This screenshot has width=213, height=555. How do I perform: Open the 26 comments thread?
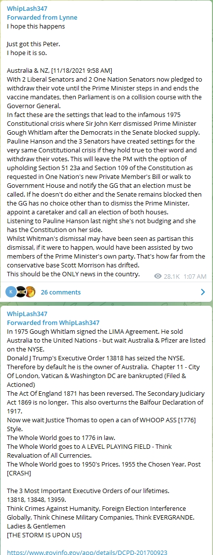click(61, 292)
